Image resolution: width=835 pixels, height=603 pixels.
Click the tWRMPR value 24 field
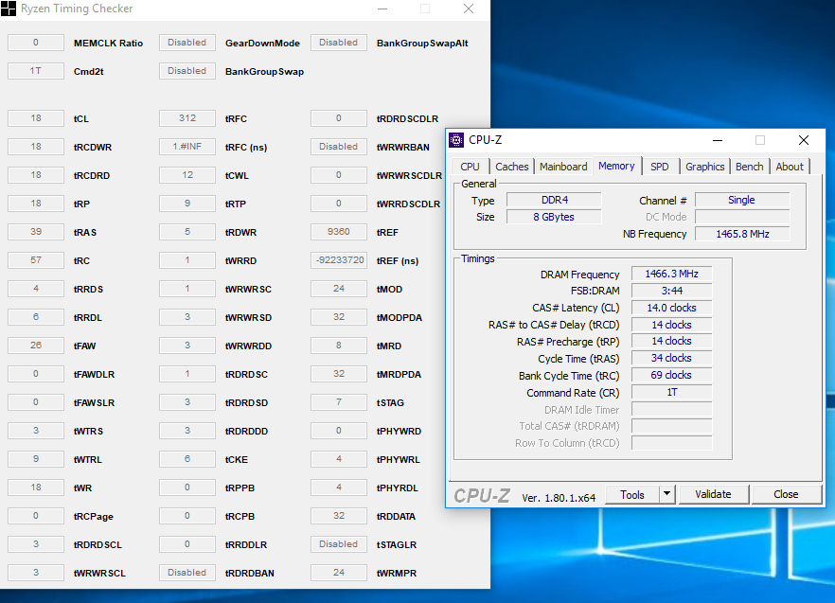tap(339, 573)
